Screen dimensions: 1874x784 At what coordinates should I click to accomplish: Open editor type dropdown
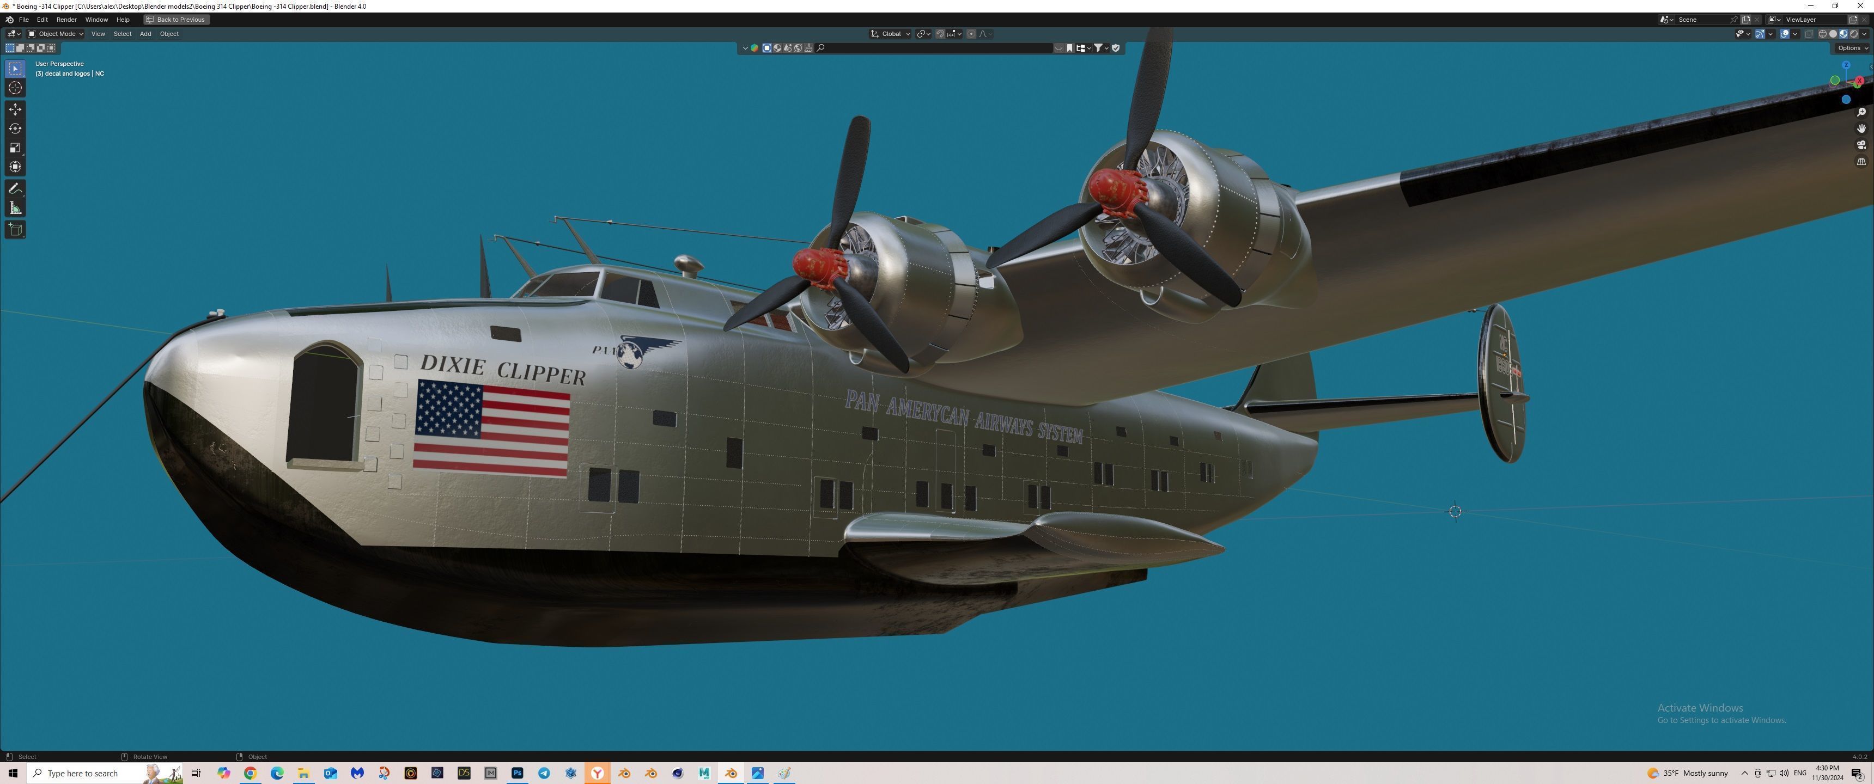point(13,33)
